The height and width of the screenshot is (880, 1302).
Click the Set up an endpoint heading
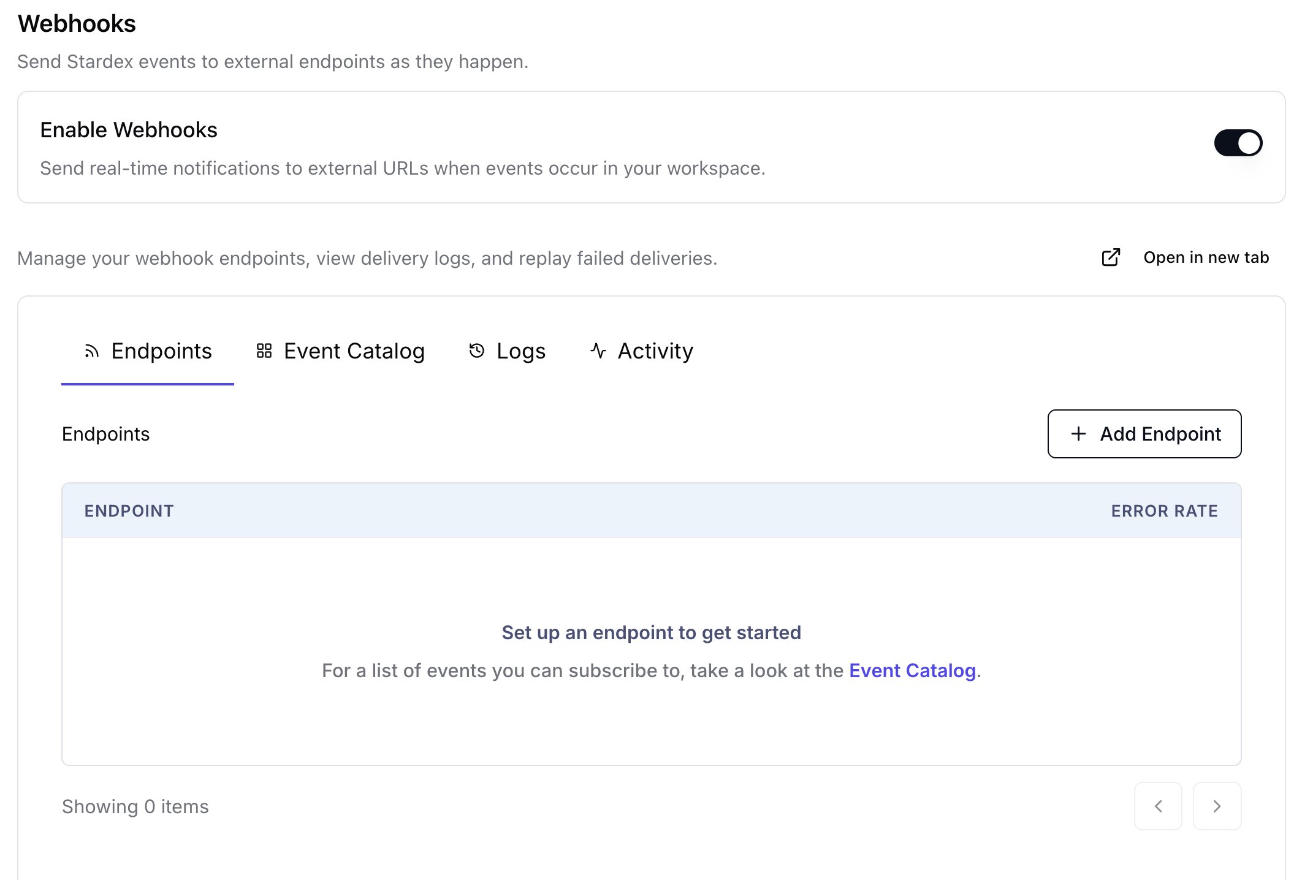click(651, 632)
